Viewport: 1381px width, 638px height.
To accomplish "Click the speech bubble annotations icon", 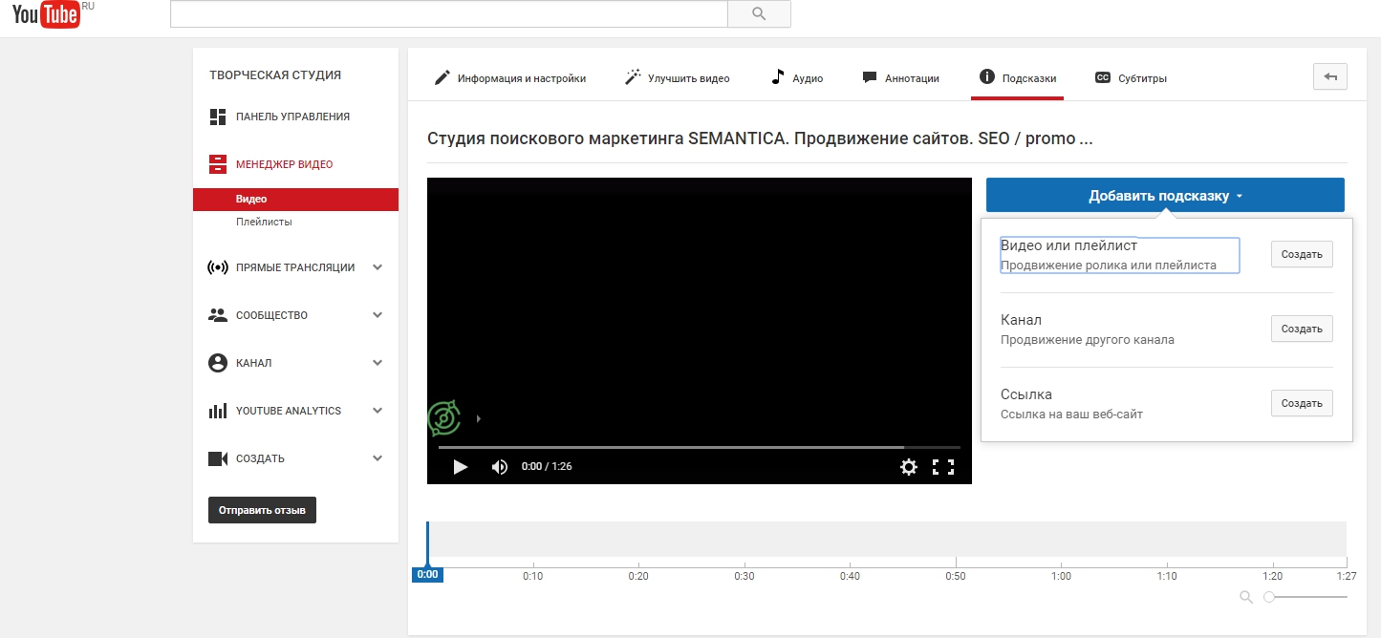I will pyautogui.click(x=870, y=78).
